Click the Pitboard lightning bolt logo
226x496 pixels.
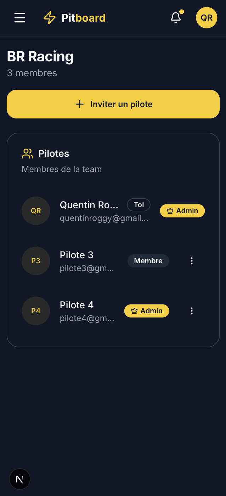point(49,17)
